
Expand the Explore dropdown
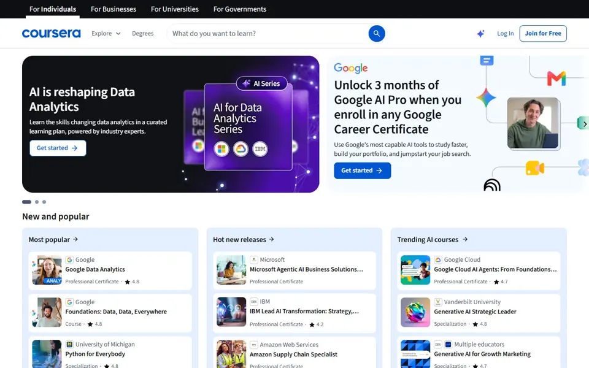point(106,33)
